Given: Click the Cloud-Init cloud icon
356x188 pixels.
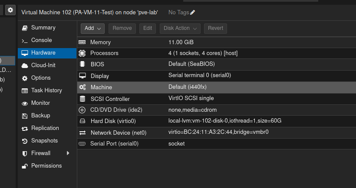Looking at the screenshot, I should coord(24,66).
